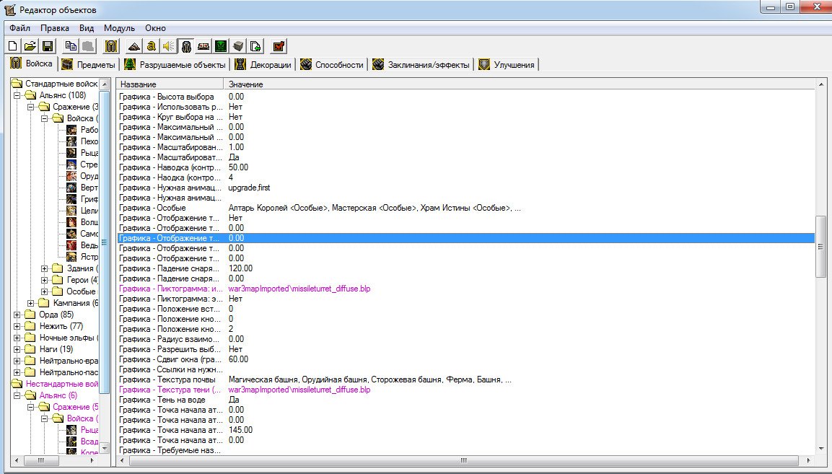Click the greyed-out Paste toolbar icon

[87, 46]
